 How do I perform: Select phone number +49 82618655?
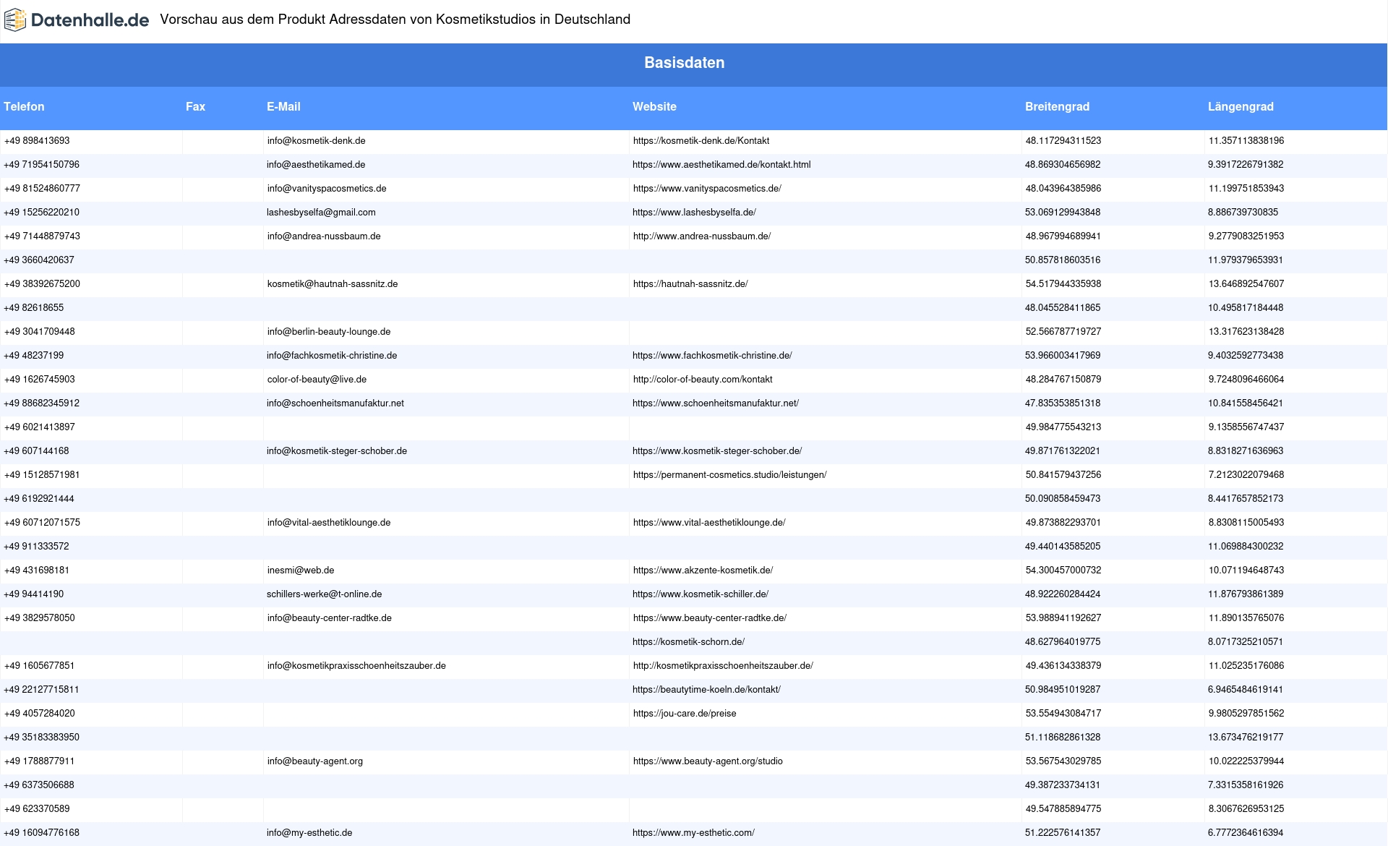click(x=33, y=308)
